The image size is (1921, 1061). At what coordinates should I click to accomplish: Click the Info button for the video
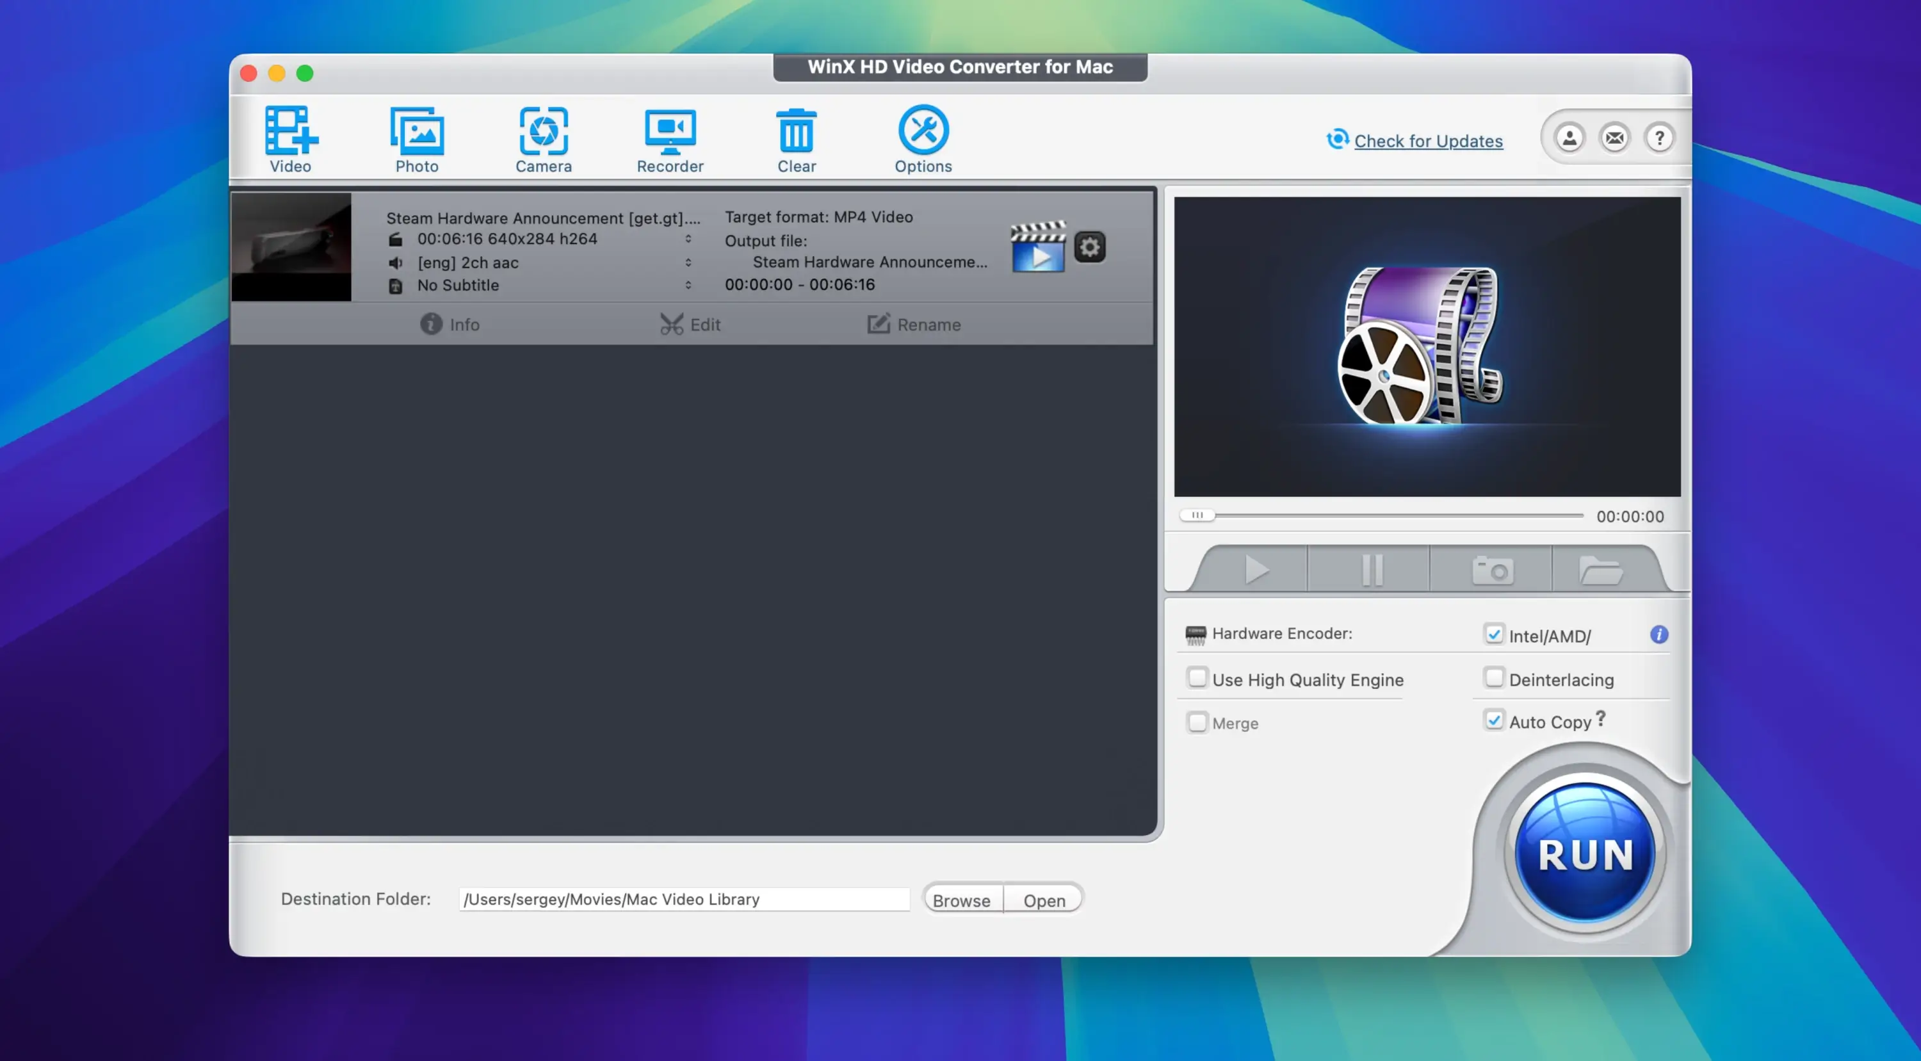click(450, 325)
